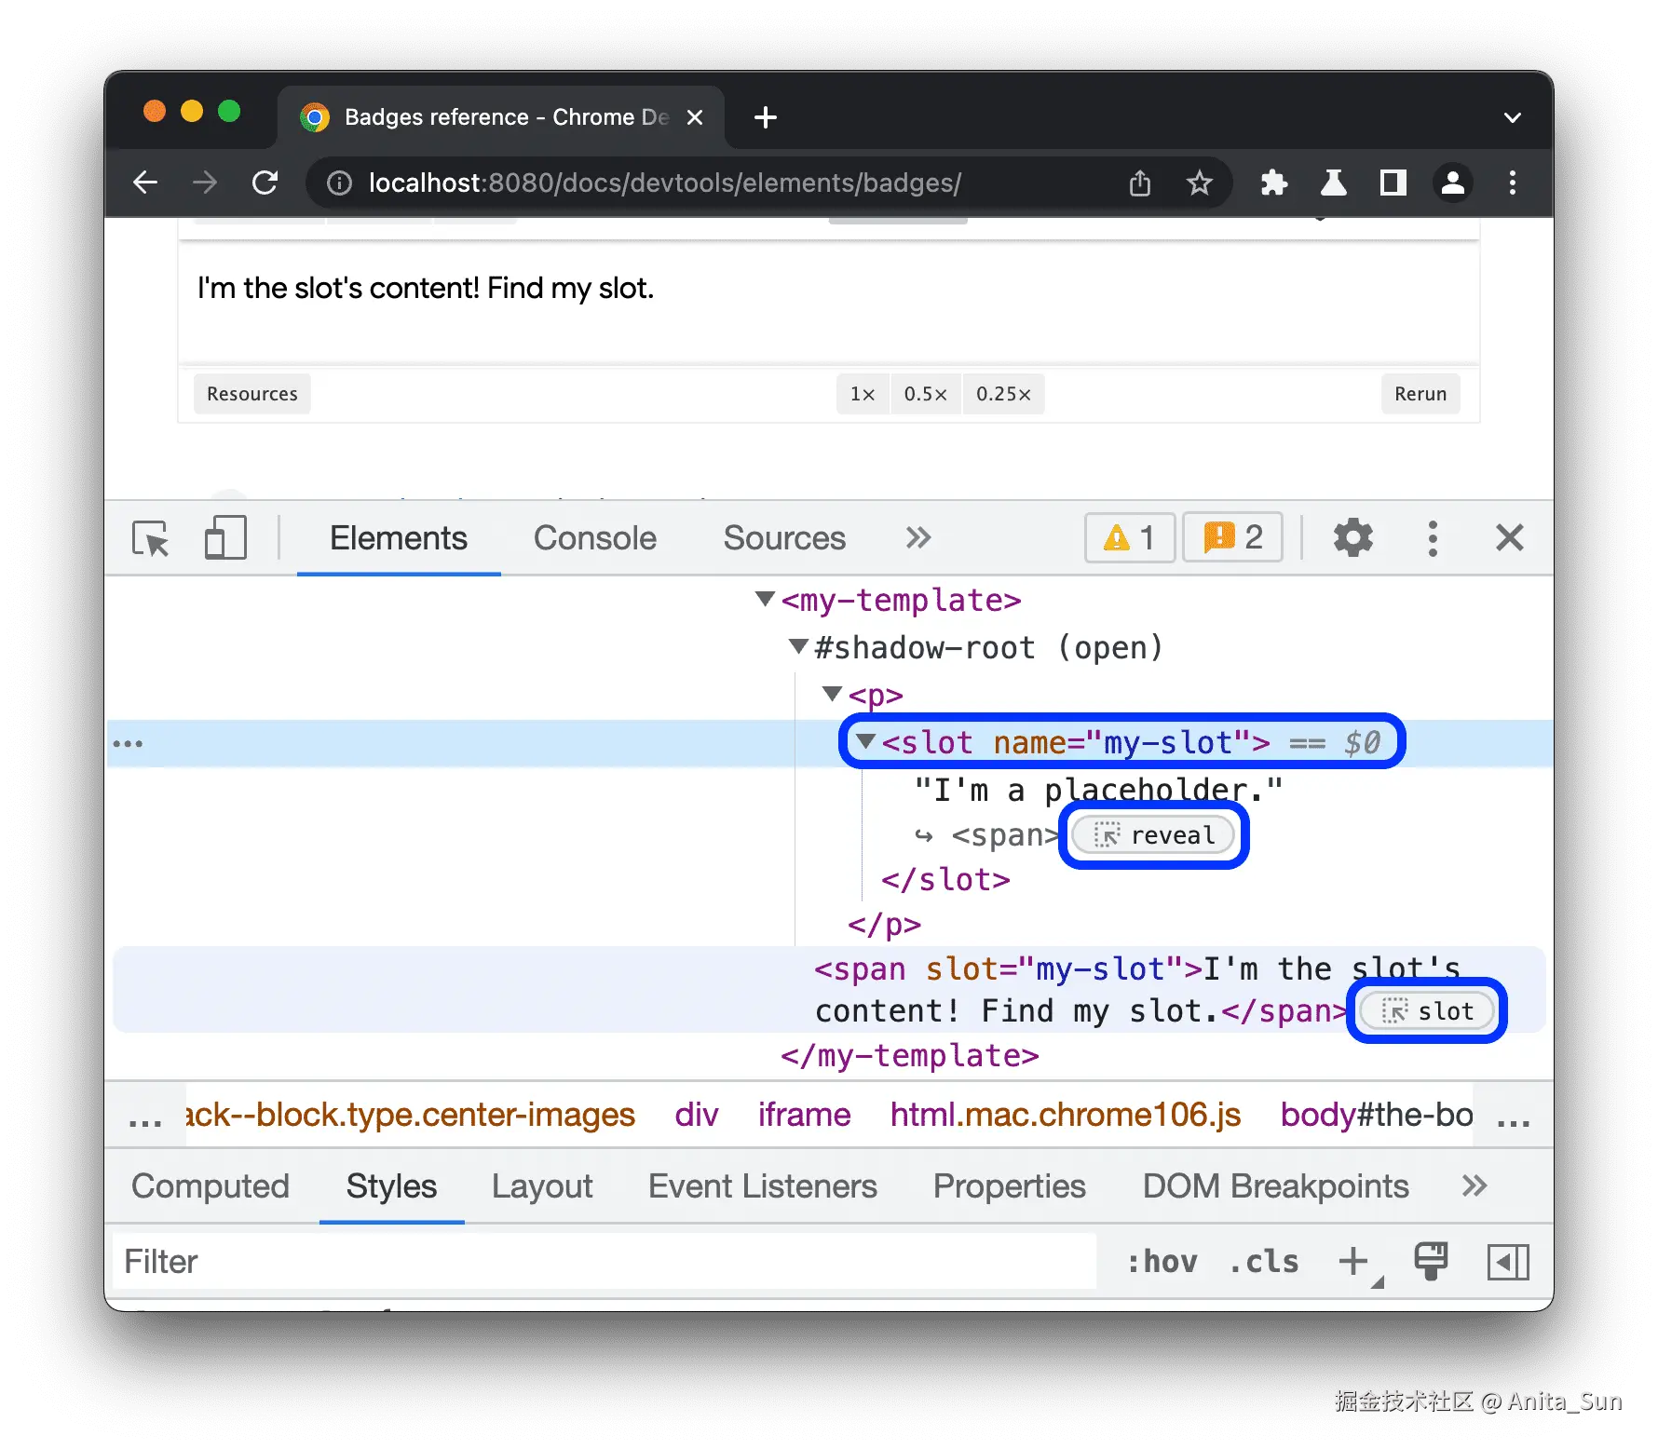Click the slot badge after span
1658x1449 pixels.
pyautogui.click(x=1427, y=1010)
